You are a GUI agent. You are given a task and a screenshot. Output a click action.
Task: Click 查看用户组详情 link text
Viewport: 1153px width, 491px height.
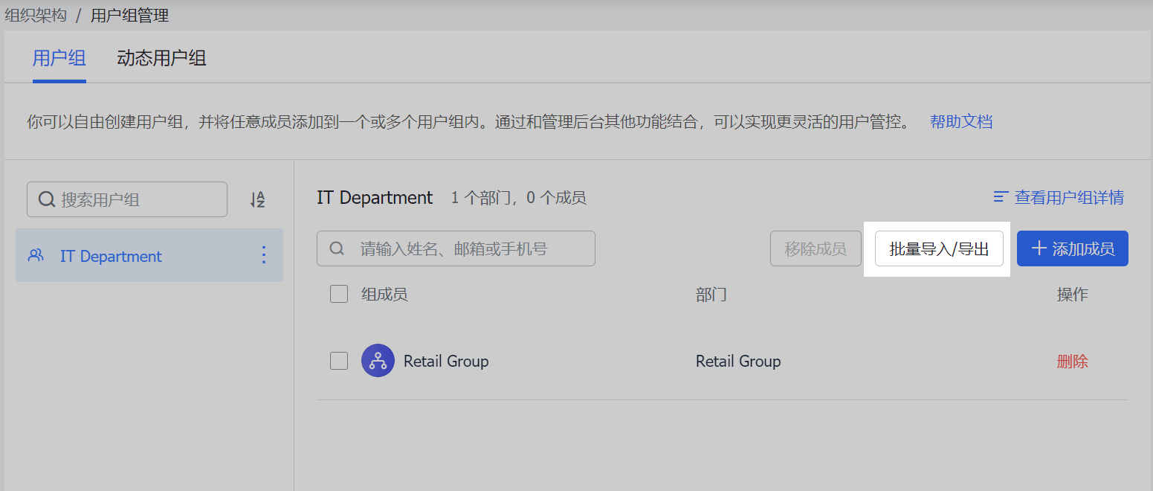pyautogui.click(x=1069, y=197)
